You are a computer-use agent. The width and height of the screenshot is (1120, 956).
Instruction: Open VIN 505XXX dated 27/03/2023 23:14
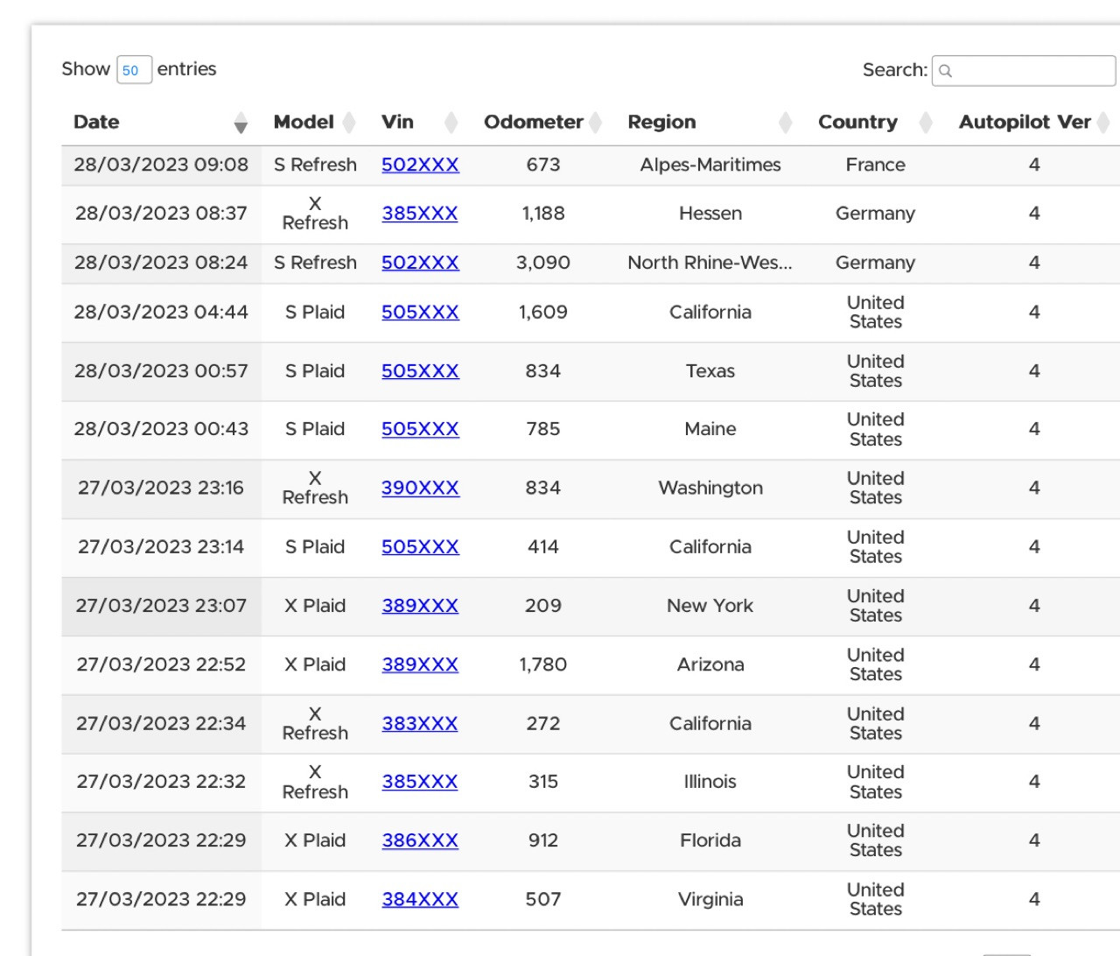click(420, 547)
